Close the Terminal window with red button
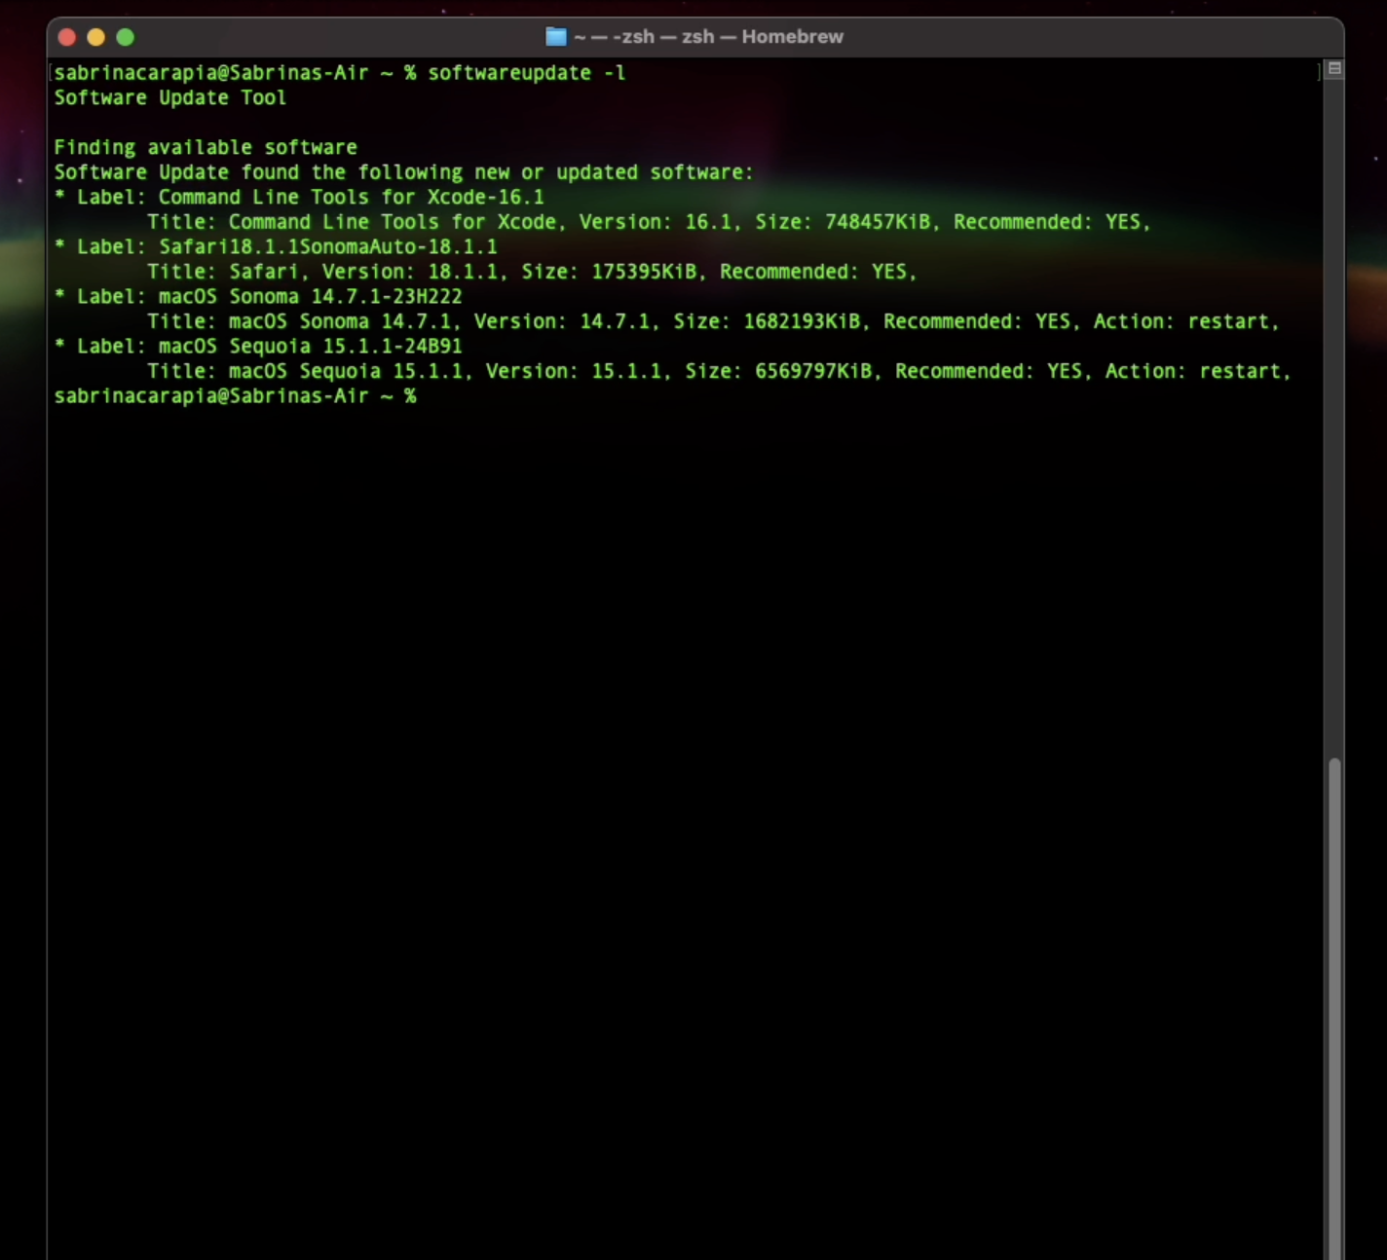Screen dimensions: 1387x1260 (x=67, y=37)
